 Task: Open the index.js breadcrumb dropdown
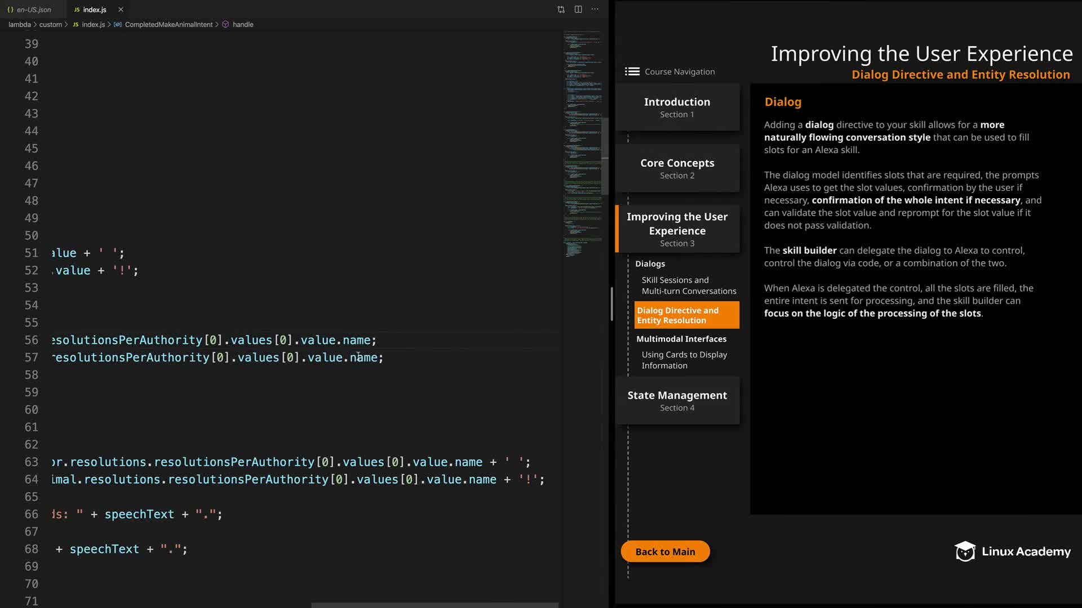click(x=93, y=25)
